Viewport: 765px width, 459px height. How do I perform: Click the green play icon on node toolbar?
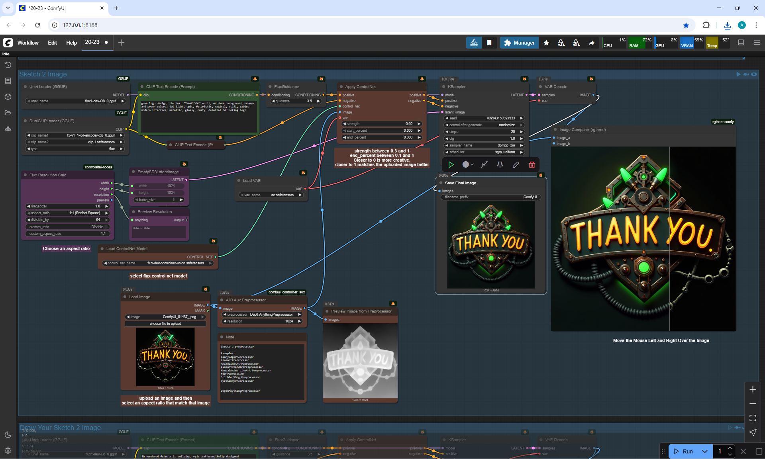(x=451, y=164)
